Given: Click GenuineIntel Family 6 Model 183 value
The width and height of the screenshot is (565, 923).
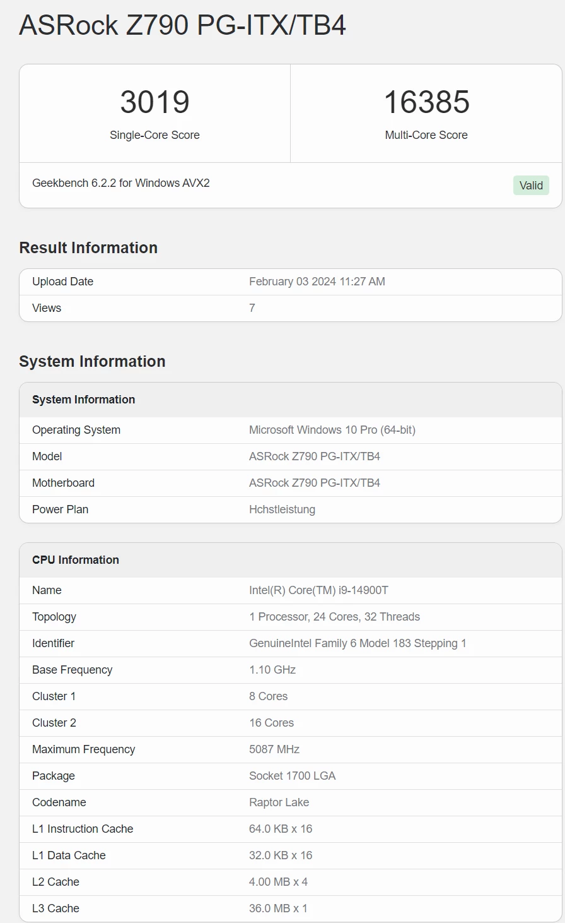Looking at the screenshot, I should [358, 643].
